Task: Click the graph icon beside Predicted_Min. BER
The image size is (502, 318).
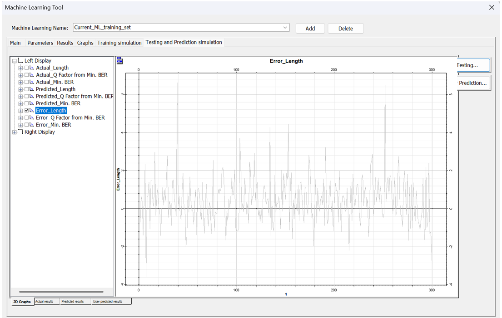Action: coord(32,103)
